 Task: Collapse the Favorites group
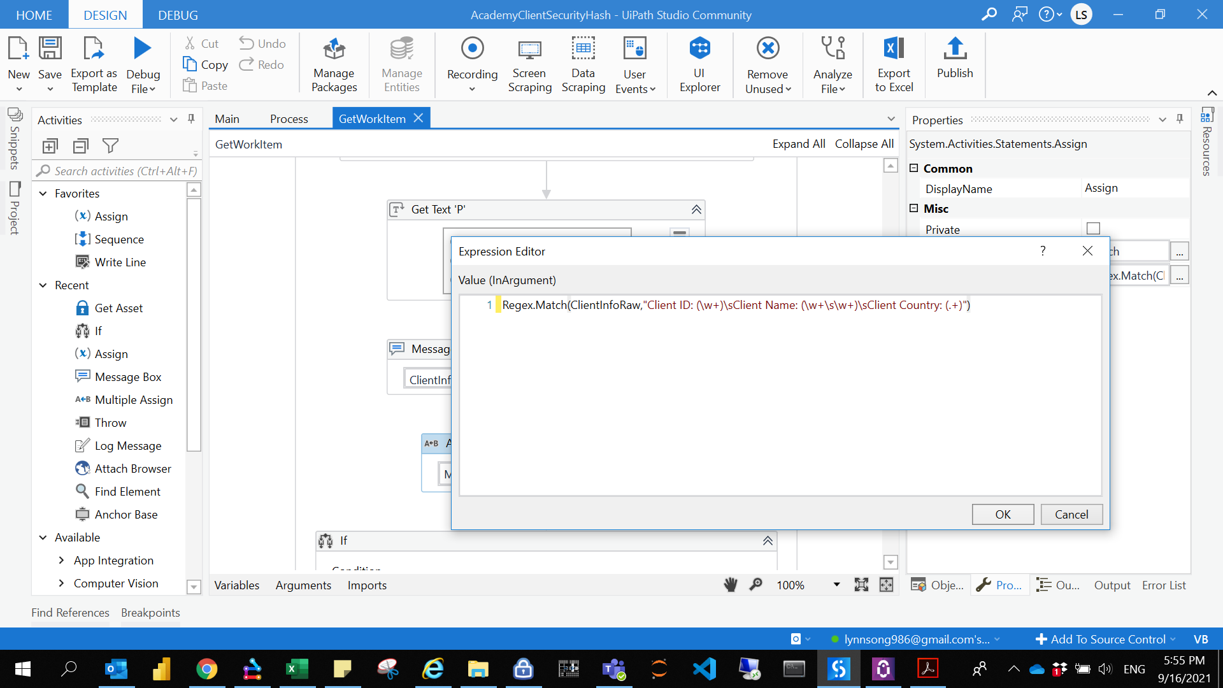click(x=43, y=194)
